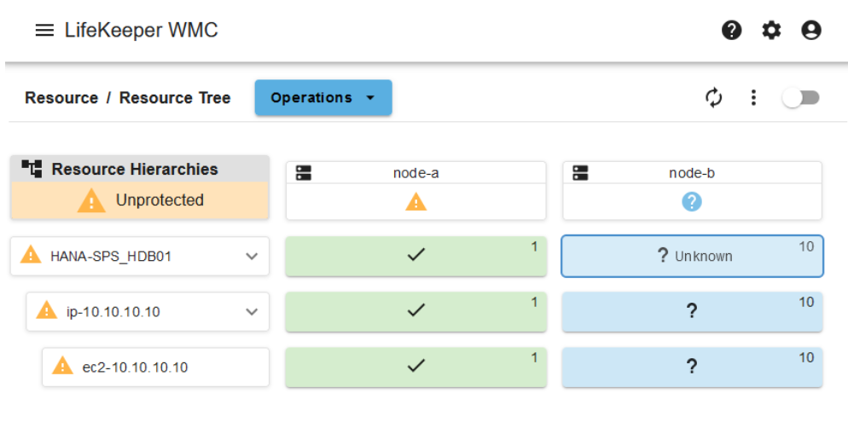Click node-a active cell for ip-10.10.10.10
This screenshot has height=428, width=848.
(415, 312)
